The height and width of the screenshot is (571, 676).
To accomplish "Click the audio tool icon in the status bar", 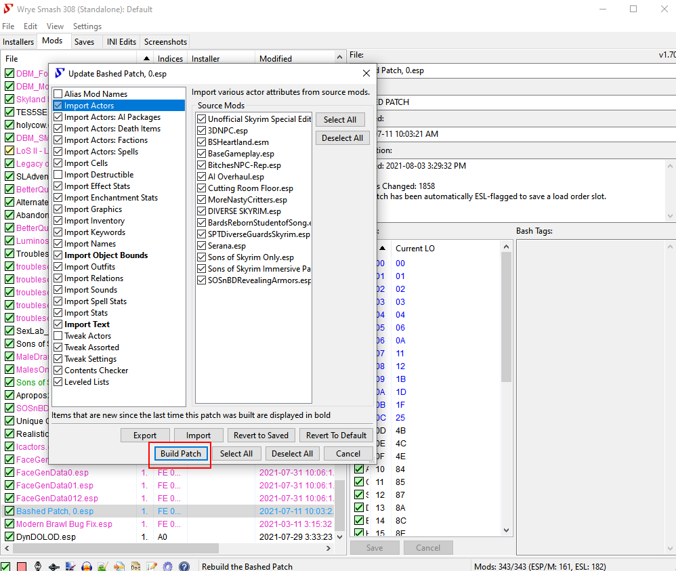I will (x=87, y=565).
